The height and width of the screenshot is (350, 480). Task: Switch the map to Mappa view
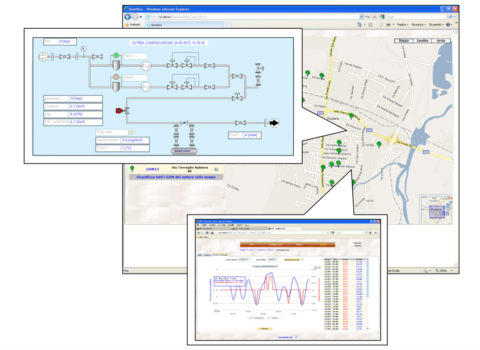pos(404,41)
